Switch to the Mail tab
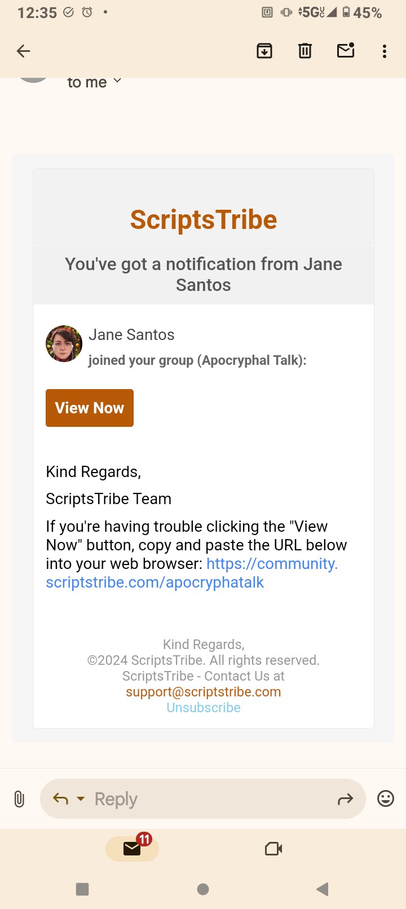Screen dimensions: 406x909 point(132,848)
